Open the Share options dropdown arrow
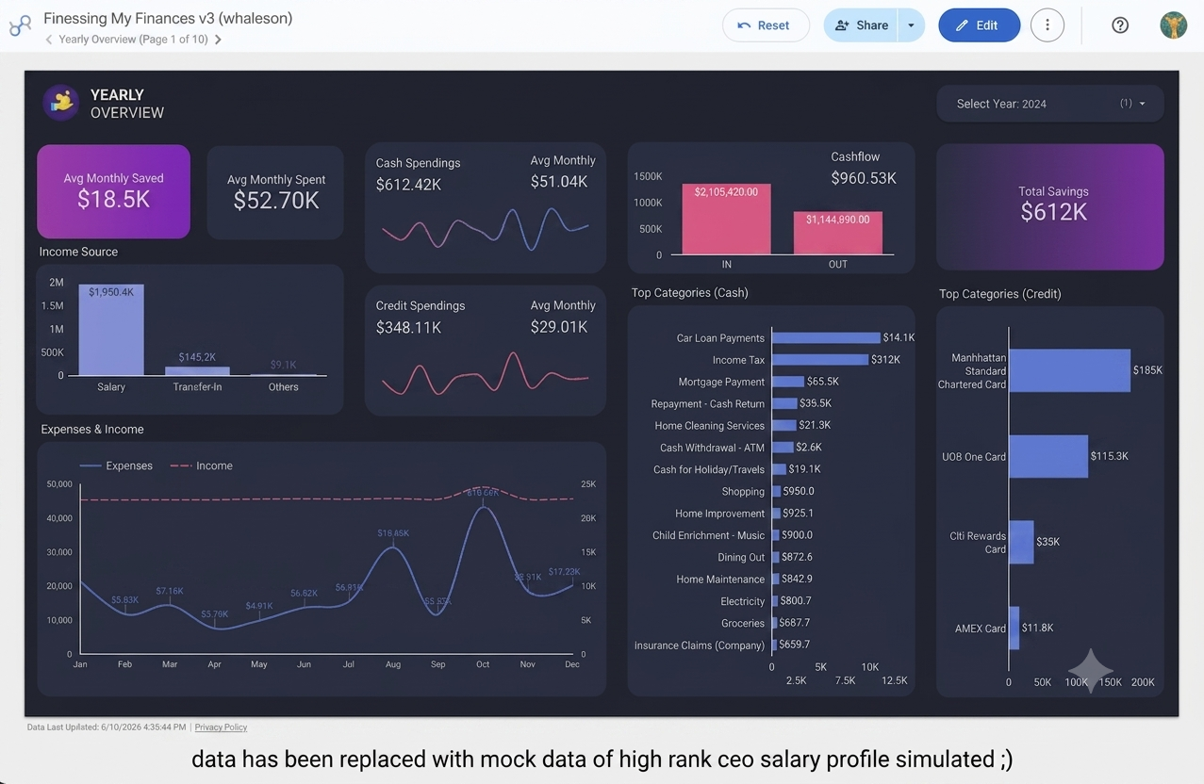 click(x=911, y=25)
